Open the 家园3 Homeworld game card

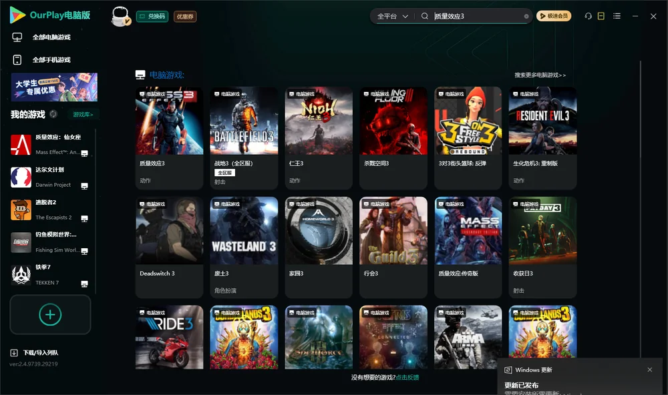(319, 248)
